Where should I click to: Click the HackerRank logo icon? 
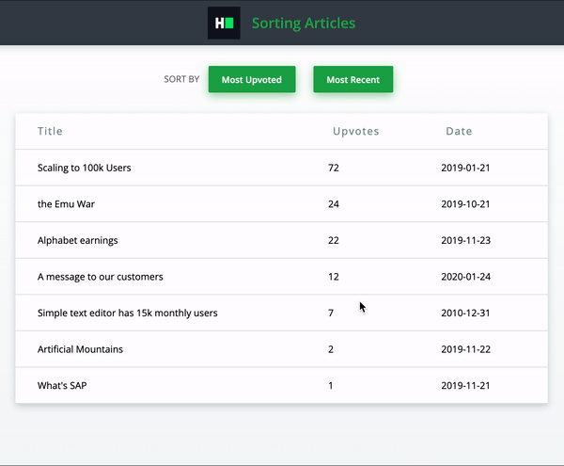pyautogui.click(x=224, y=23)
